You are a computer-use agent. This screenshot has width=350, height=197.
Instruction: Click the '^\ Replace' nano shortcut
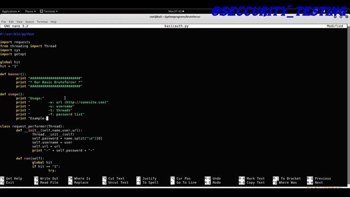pyautogui.click(x=78, y=182)
